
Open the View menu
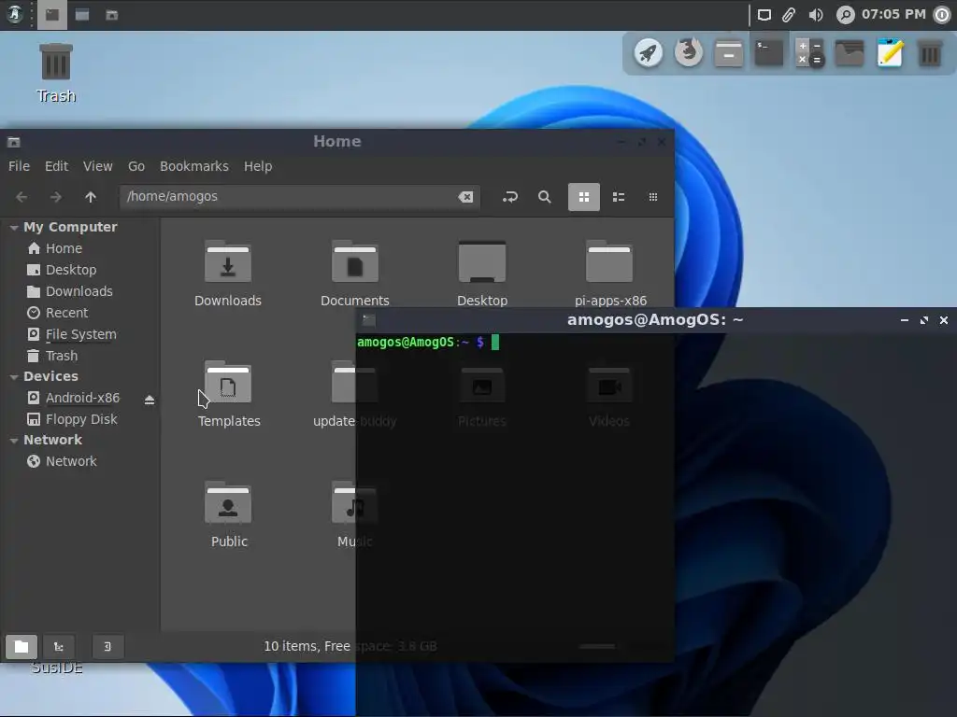pos(97,166)
